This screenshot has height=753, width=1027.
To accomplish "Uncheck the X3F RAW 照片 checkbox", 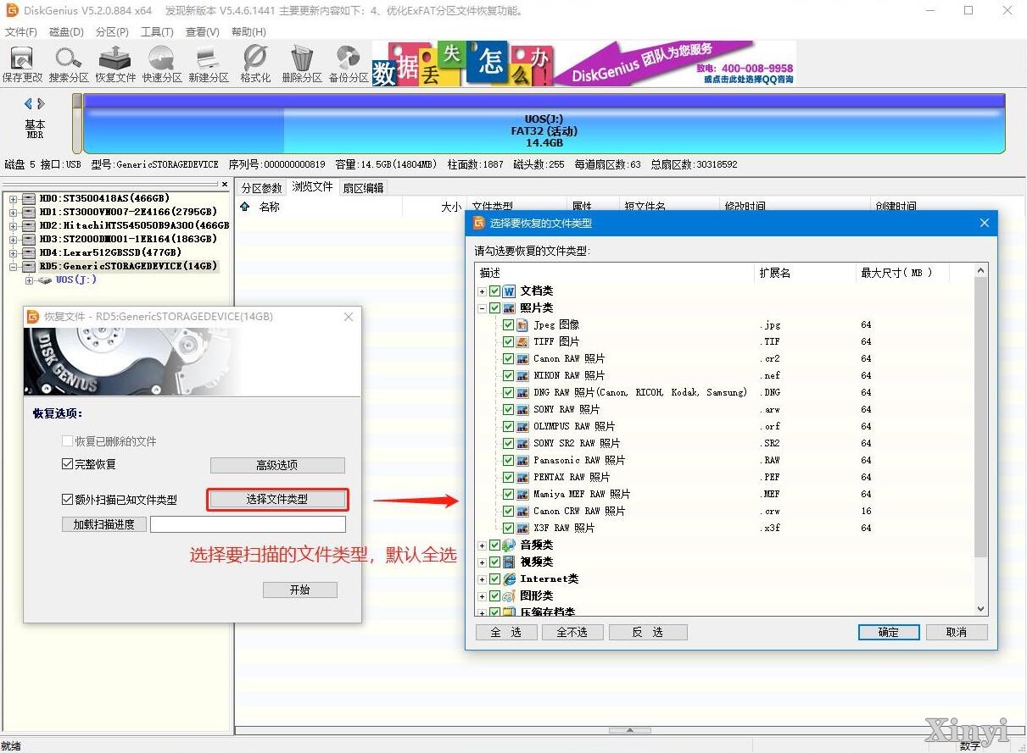I will tap(509, 528).
